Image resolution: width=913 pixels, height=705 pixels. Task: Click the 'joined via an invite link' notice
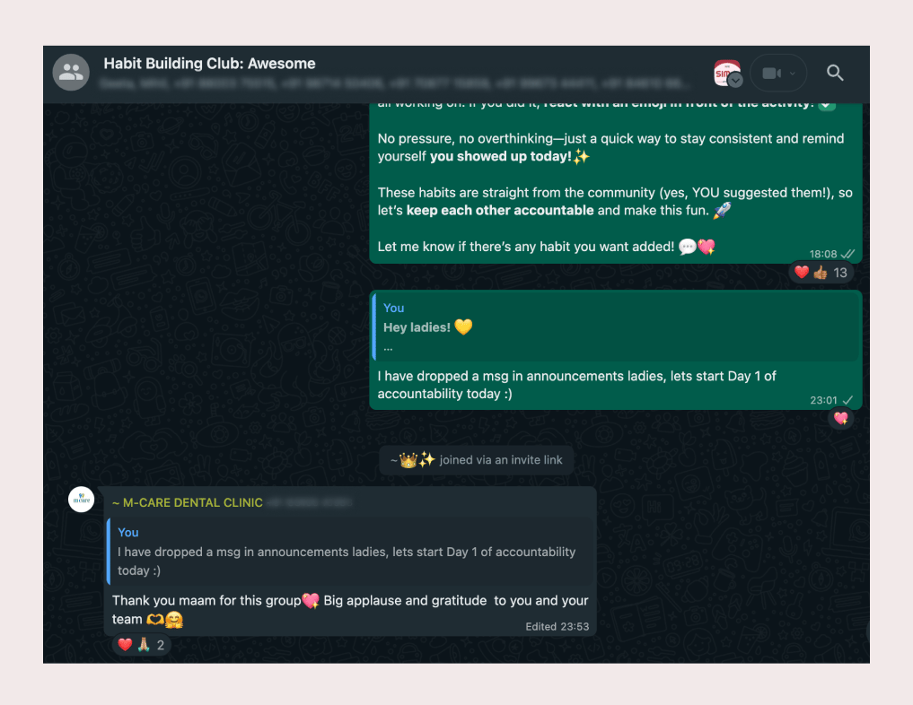coord(477,460)
